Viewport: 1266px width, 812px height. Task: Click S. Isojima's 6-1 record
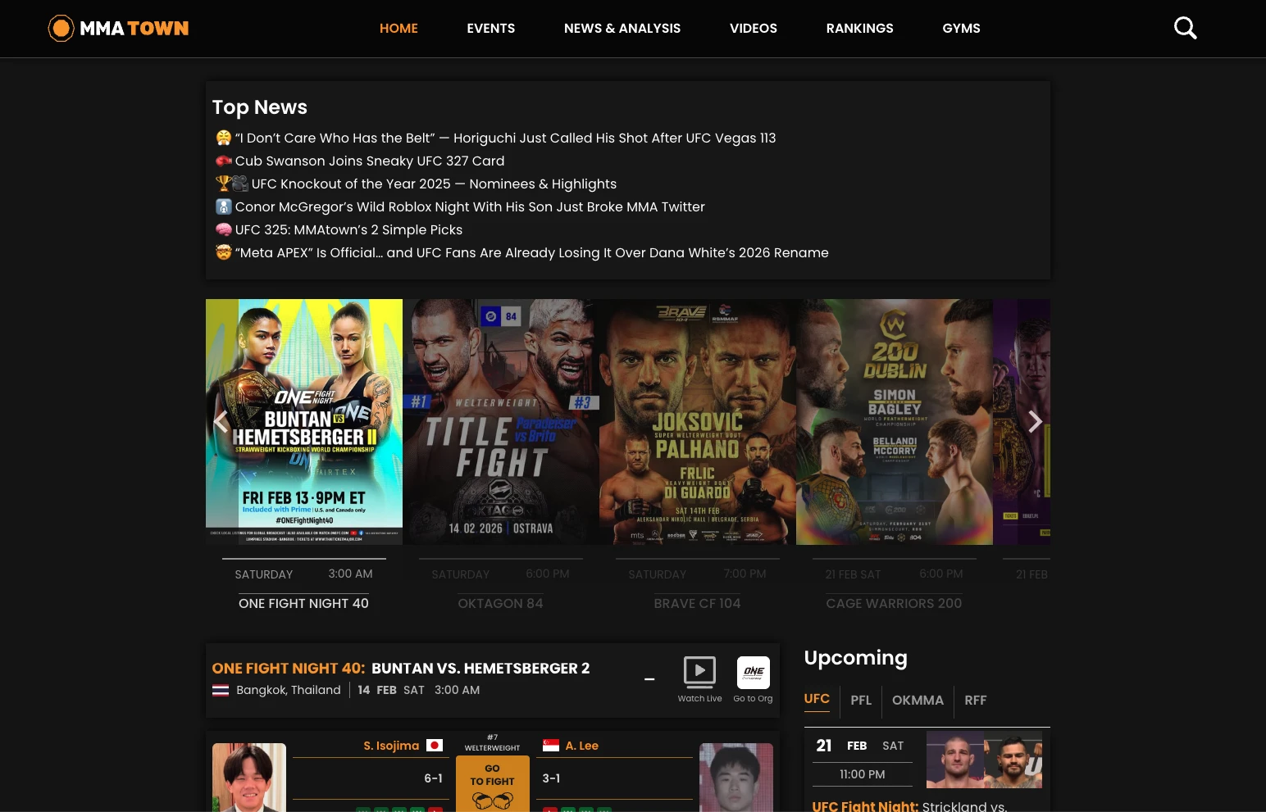click(433, 778)
